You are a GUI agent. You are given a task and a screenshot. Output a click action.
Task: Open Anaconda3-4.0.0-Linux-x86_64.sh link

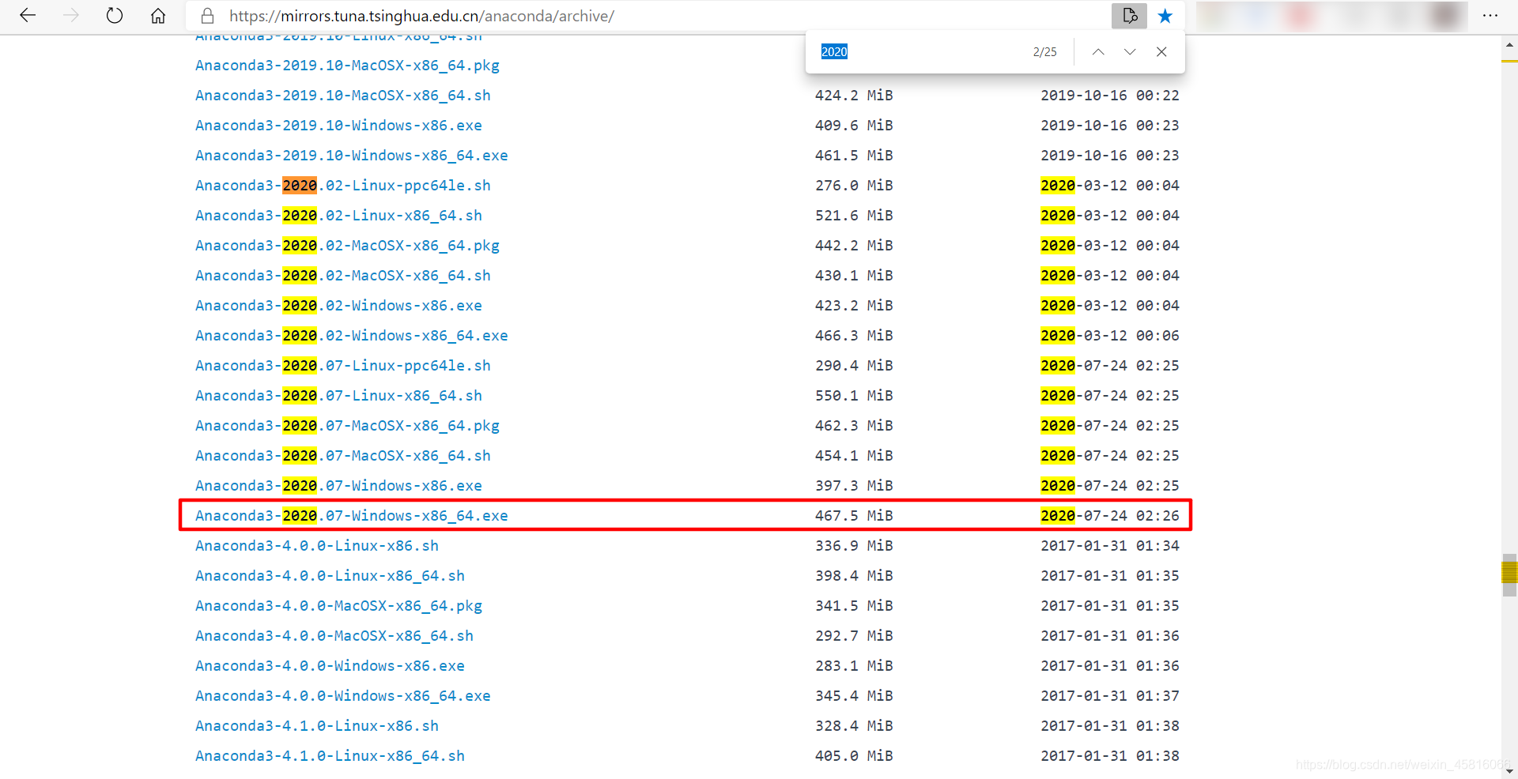point(330,576)
